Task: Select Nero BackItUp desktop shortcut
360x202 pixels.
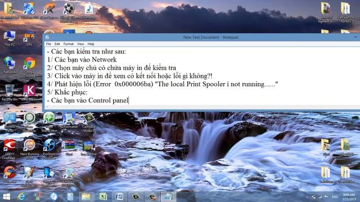Action: click(29, 122)
